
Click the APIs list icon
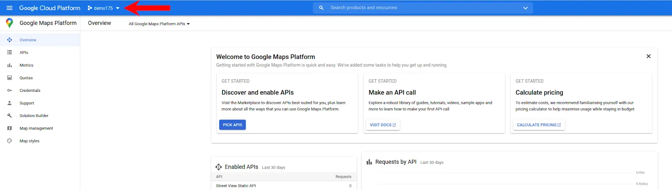(9, 52)
